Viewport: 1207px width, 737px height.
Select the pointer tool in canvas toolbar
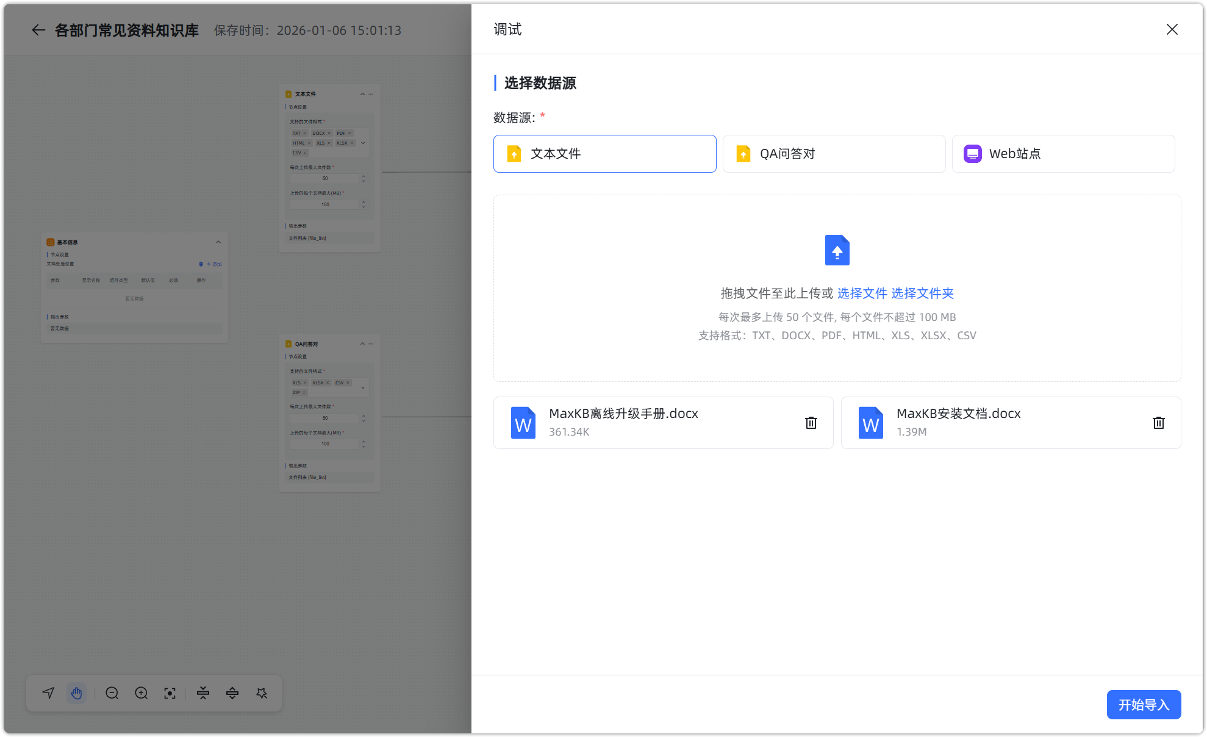[x=48, y=693]
